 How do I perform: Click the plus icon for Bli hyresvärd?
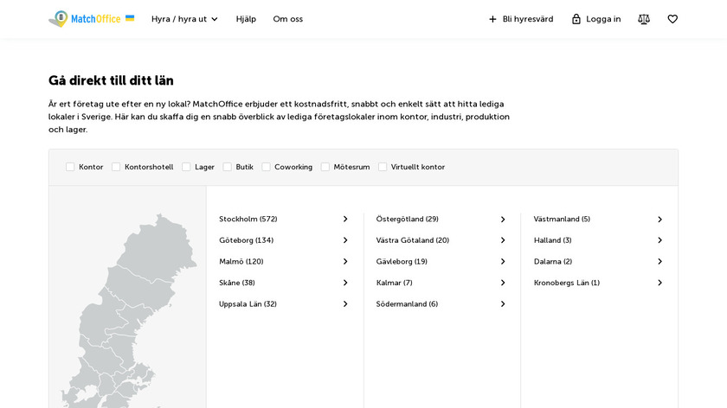pyautogui.click(x=492, y=19)
